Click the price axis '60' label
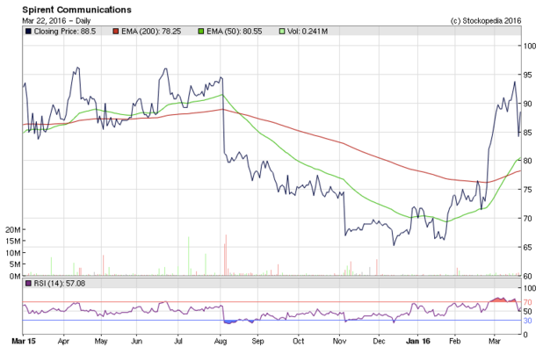This screenshot has height=354, width=543. [x=527, y=276]
